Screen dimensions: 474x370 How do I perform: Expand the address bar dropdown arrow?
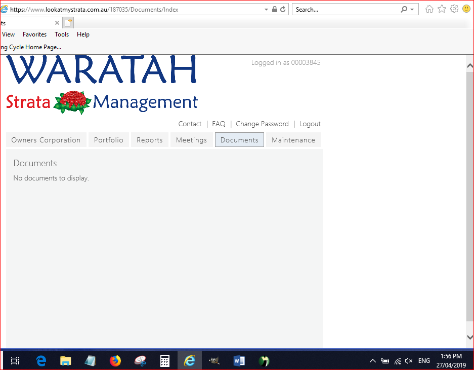tap(266, 9)
